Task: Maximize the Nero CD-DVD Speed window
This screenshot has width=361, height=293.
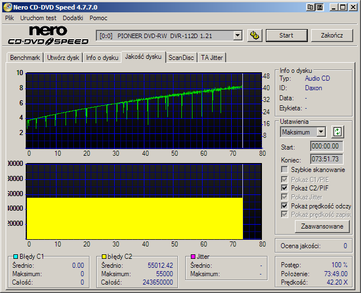Action: [343, 7]
